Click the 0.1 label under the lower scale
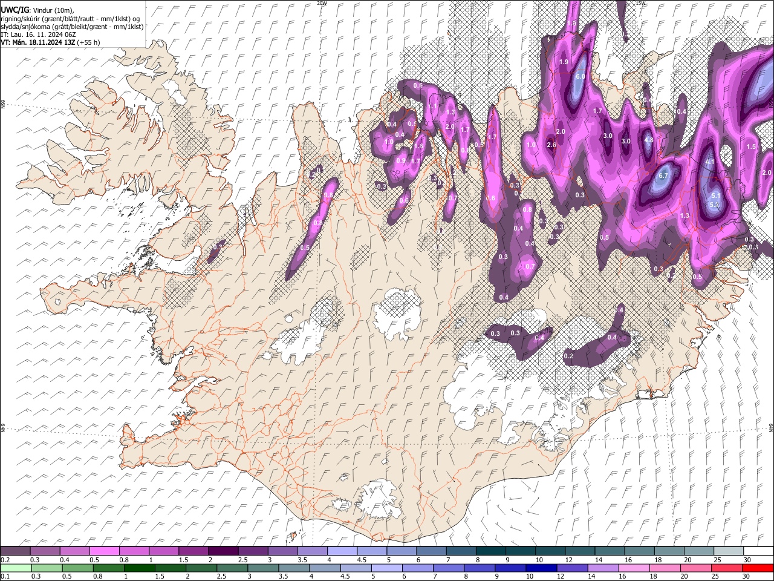 (x=5, y=577)
